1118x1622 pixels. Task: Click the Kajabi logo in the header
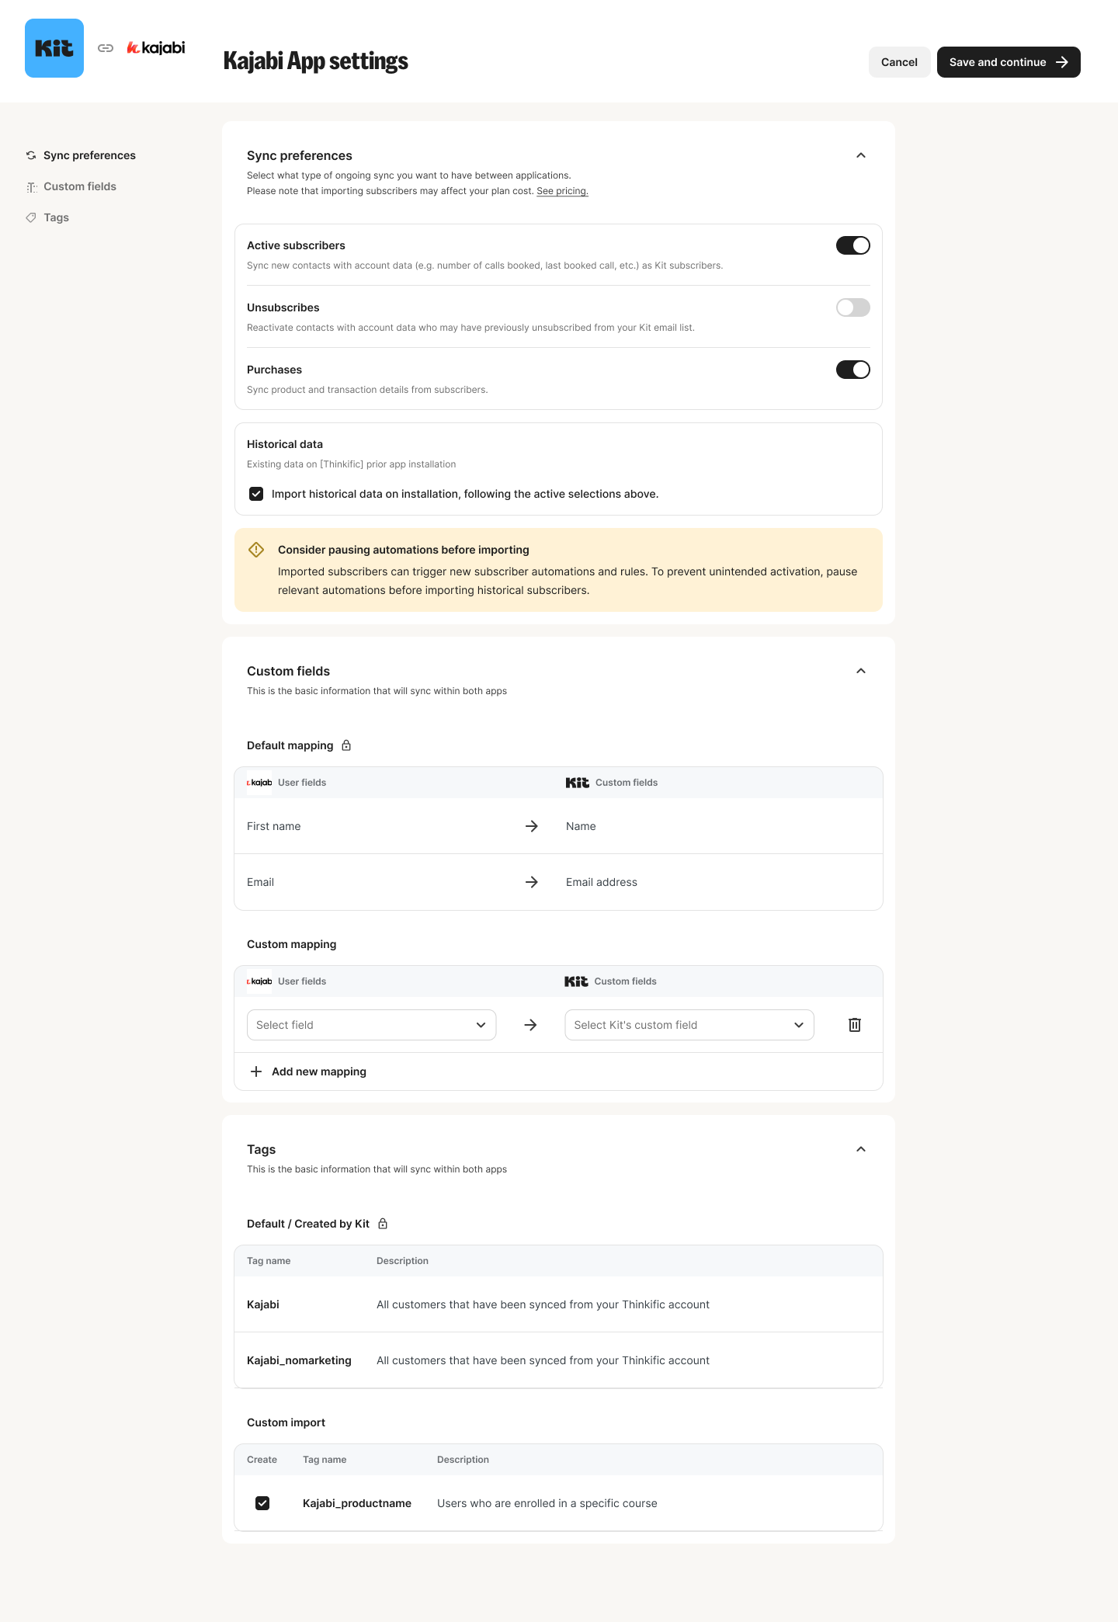155,47
